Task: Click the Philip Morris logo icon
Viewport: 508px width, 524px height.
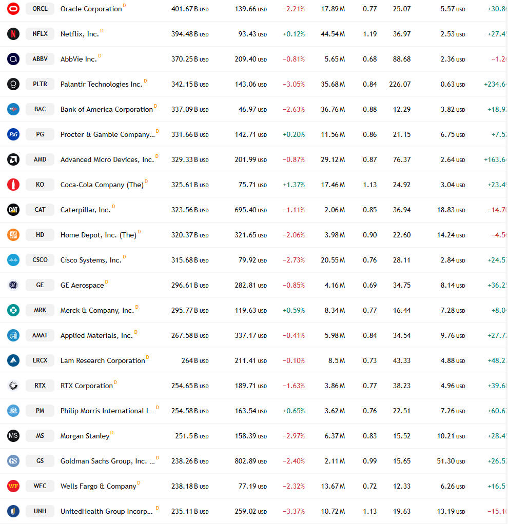Action: 13,410
